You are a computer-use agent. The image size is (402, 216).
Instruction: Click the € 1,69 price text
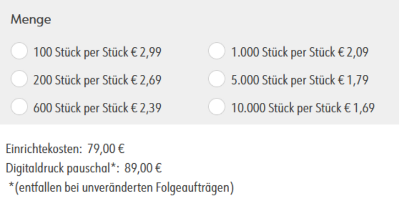click(x=360, y=108)
